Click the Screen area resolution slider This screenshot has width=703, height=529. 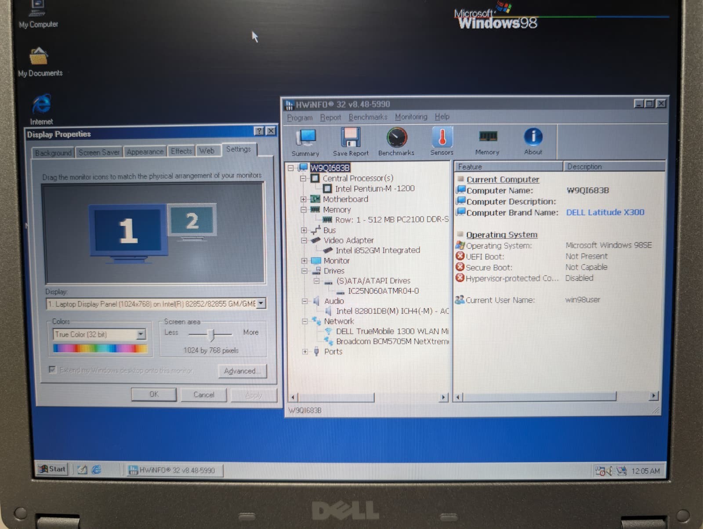tap(211, 335)
